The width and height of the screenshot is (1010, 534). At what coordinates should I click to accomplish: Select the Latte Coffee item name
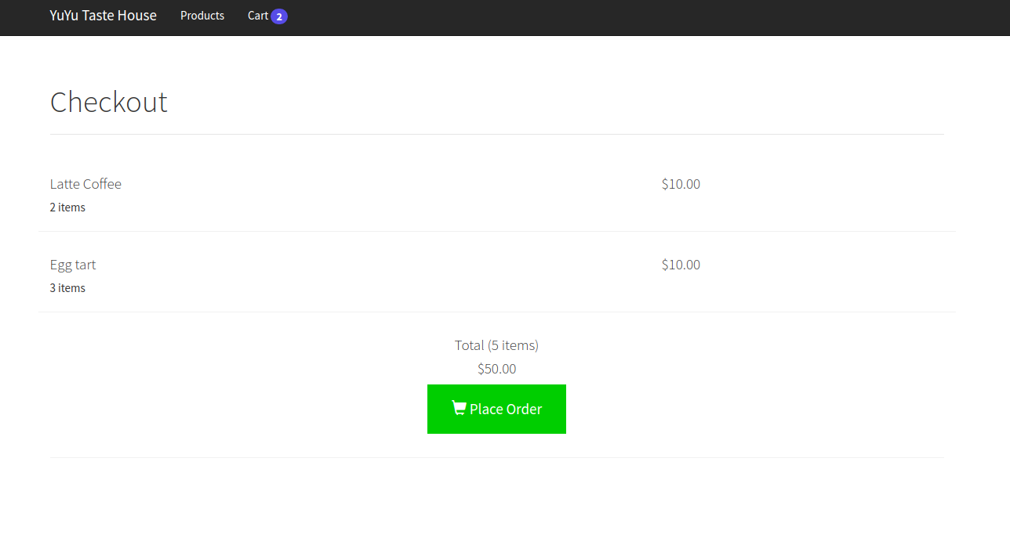85,184
